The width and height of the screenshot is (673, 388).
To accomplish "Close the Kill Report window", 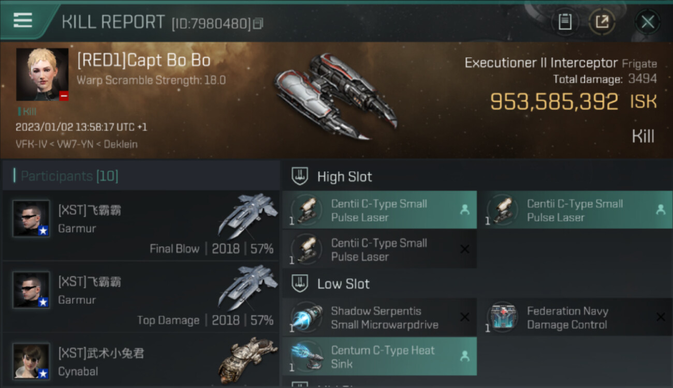I will point(647,22).
